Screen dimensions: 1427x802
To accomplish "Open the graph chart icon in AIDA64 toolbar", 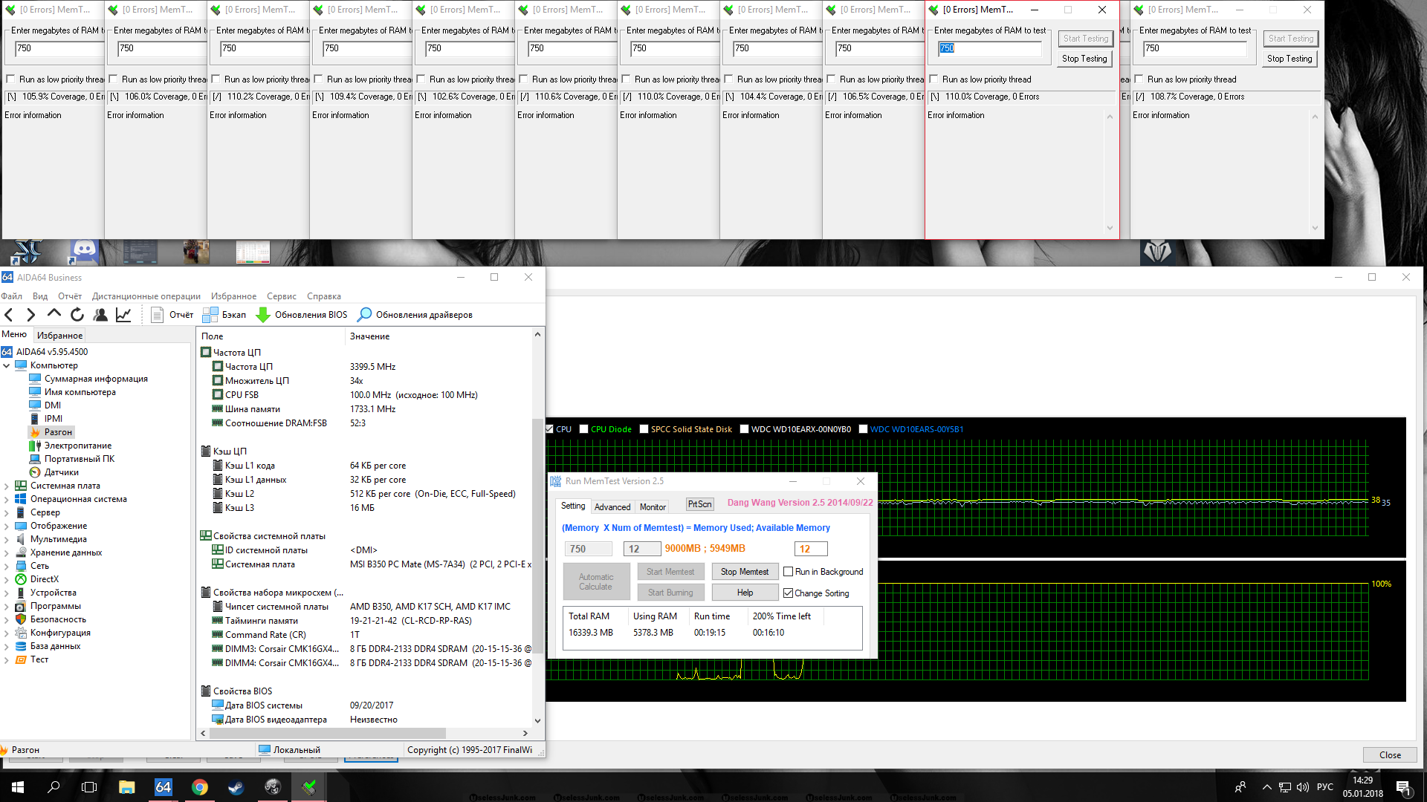I will (x=123, y=315).
